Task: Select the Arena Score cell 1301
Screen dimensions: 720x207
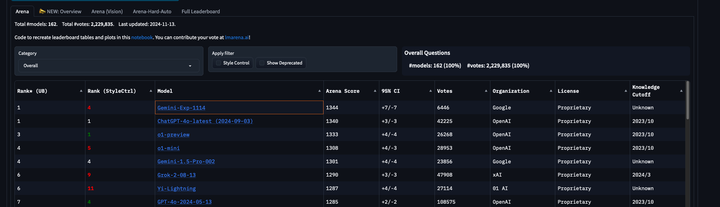Action: (x=351, y=162)
